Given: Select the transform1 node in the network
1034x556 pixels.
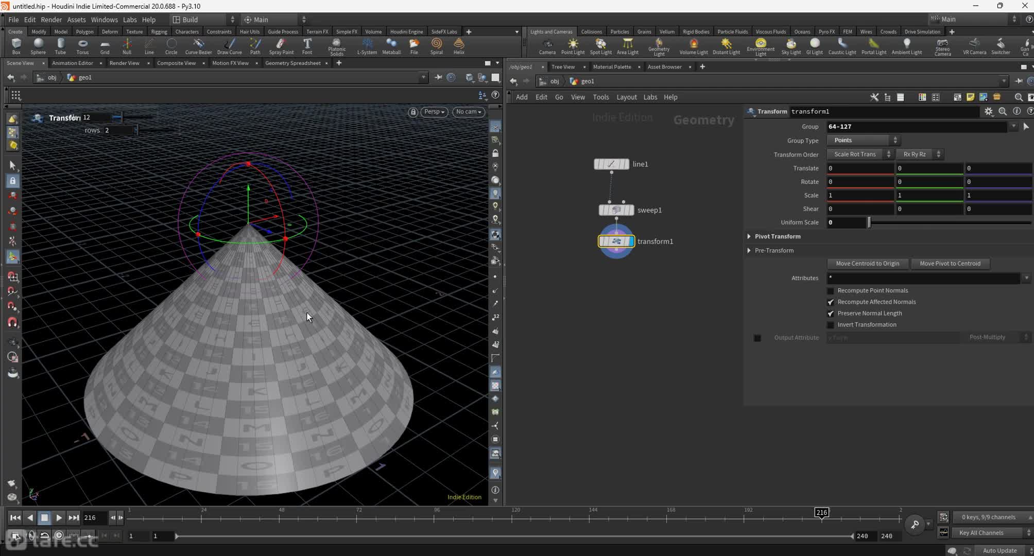Looking at the screenshot, I should tap(616, 241).
